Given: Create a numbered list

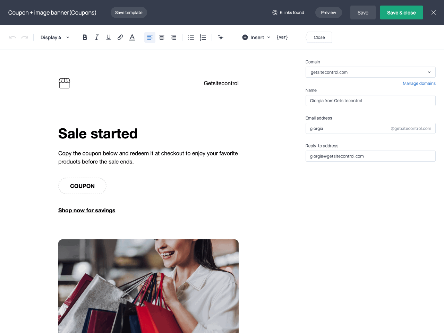Looking at the screenshot, I should tap(203, 37).
